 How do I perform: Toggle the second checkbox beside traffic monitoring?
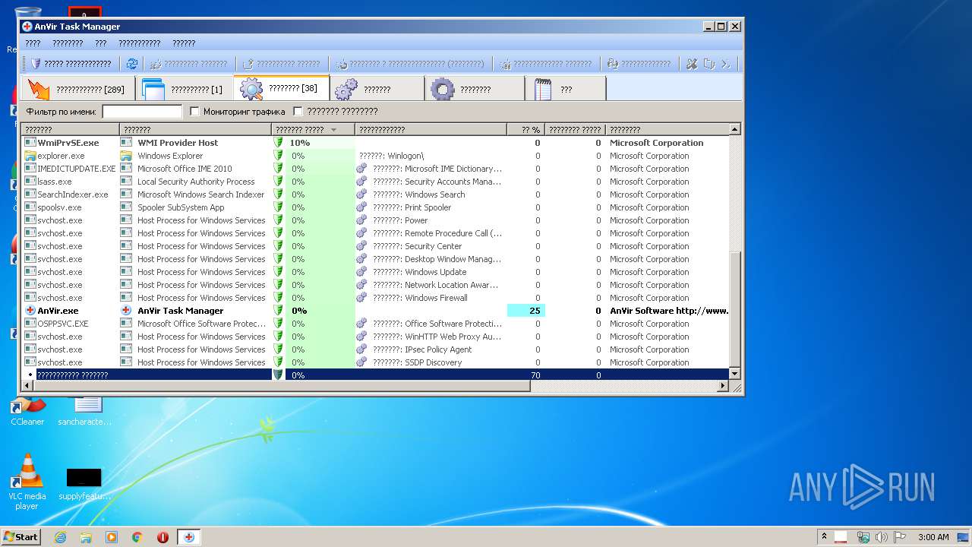(298, 112)
